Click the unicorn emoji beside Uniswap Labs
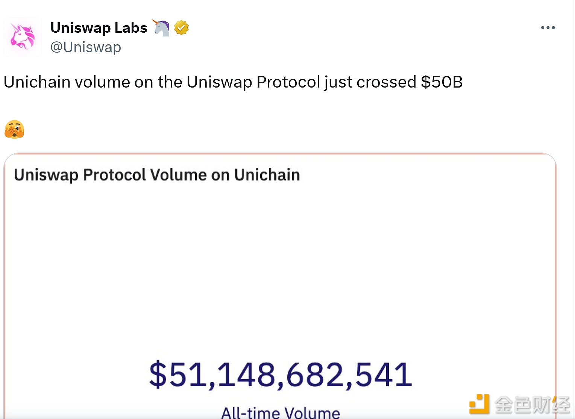This screenshot has height=419, width=575. pyautogui.click(x=161, y=28)
